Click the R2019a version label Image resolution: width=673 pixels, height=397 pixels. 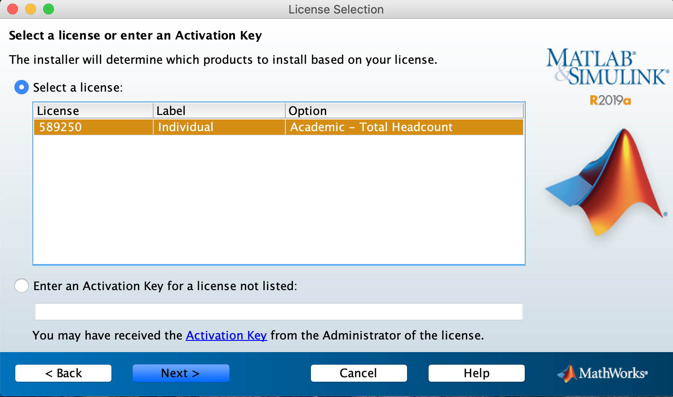click(x=610, y=101)
